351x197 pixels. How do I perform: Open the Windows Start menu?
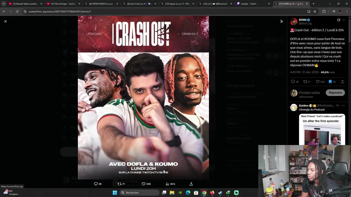pyautogui.click(x=115, y=193)
